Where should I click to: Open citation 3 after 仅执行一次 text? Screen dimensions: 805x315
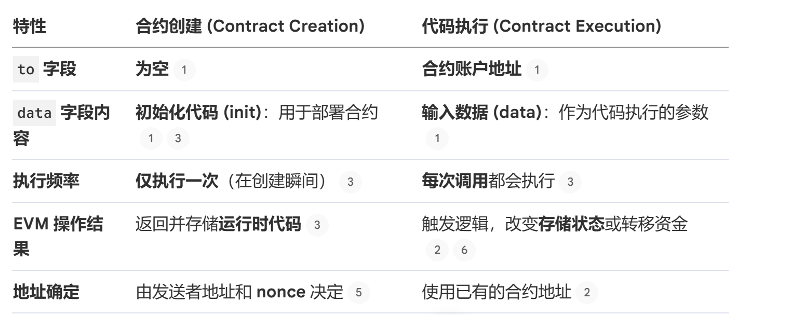(350, 182)
